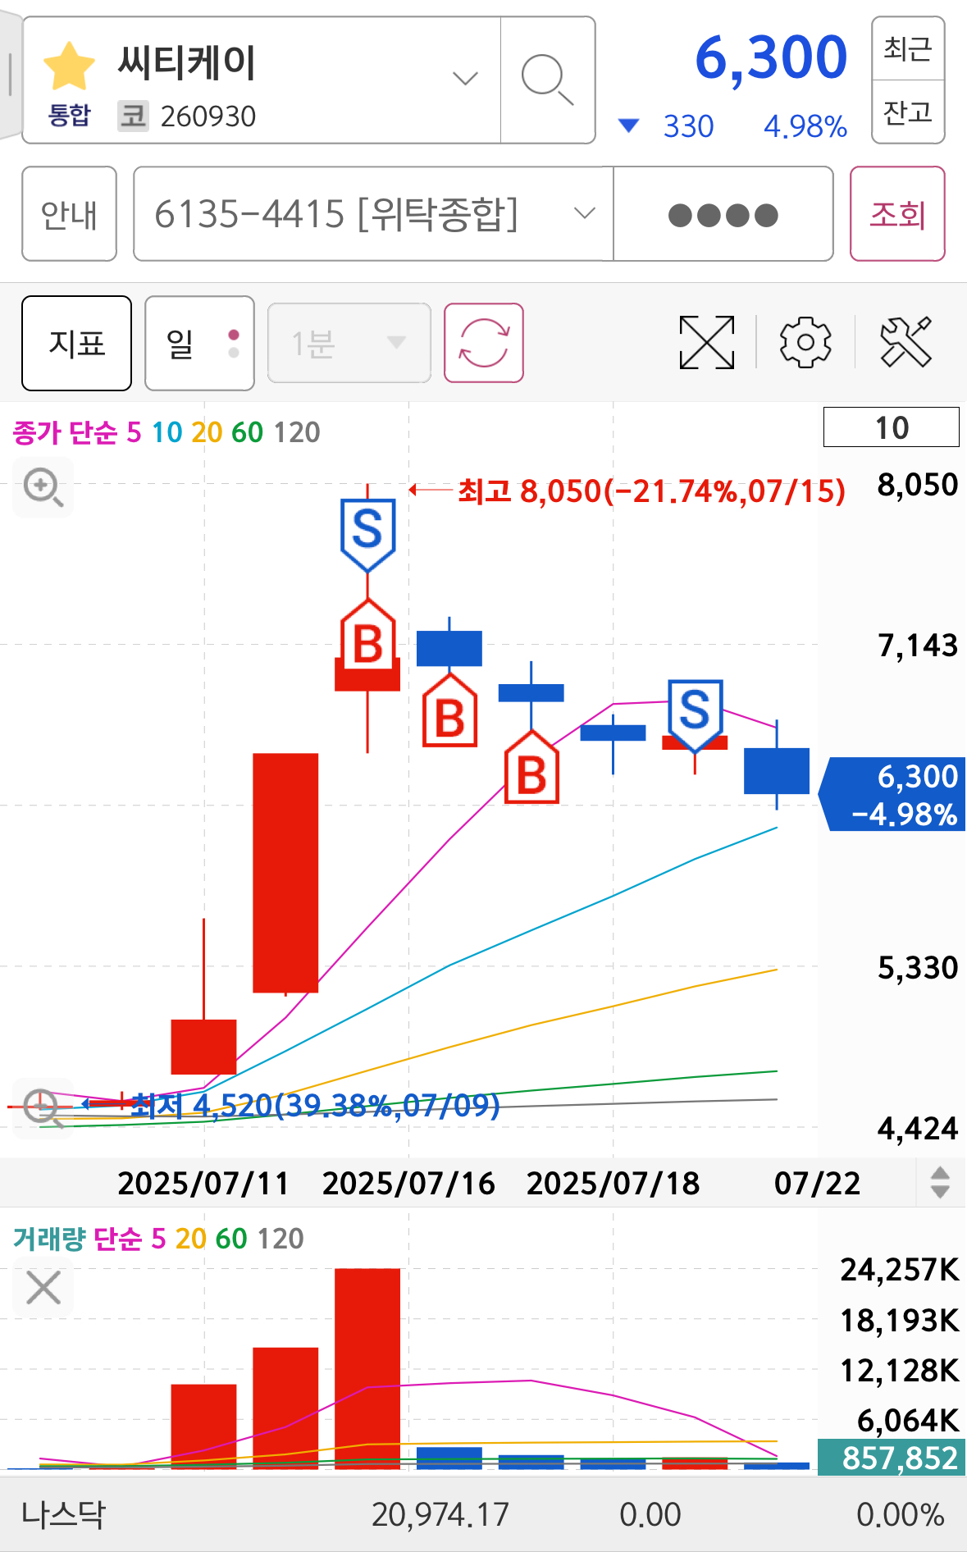This screenshot has height=1552, width=967.
Task: Tap the tallest red volume bar
Action: point(367,1368)
